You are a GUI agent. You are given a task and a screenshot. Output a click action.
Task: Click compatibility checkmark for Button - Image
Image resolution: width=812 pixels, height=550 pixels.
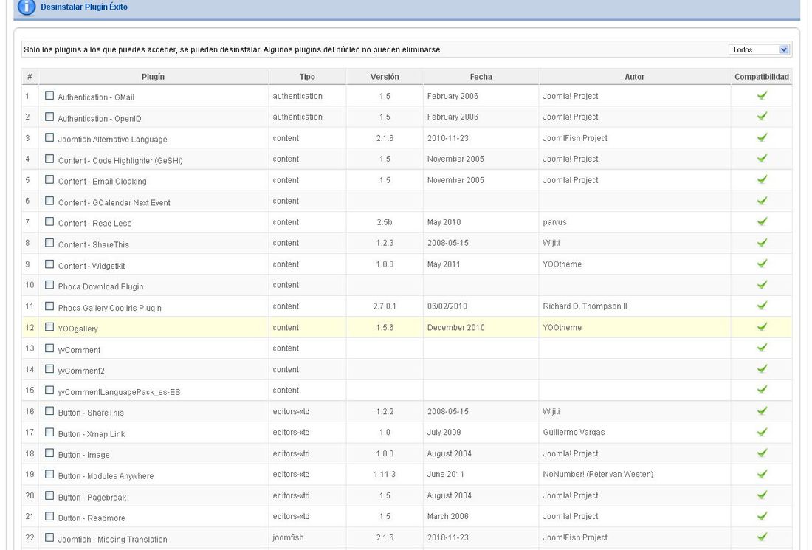pyautogui.click(x=762, y=453)
